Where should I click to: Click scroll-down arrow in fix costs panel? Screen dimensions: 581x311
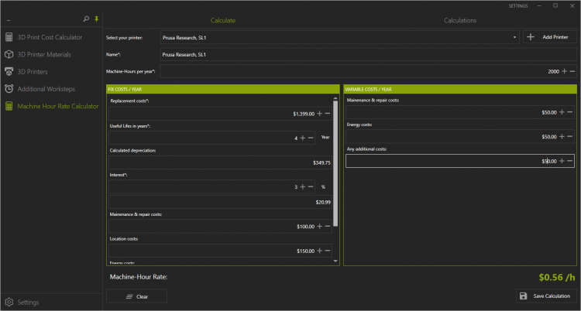[x=335, y=261]
